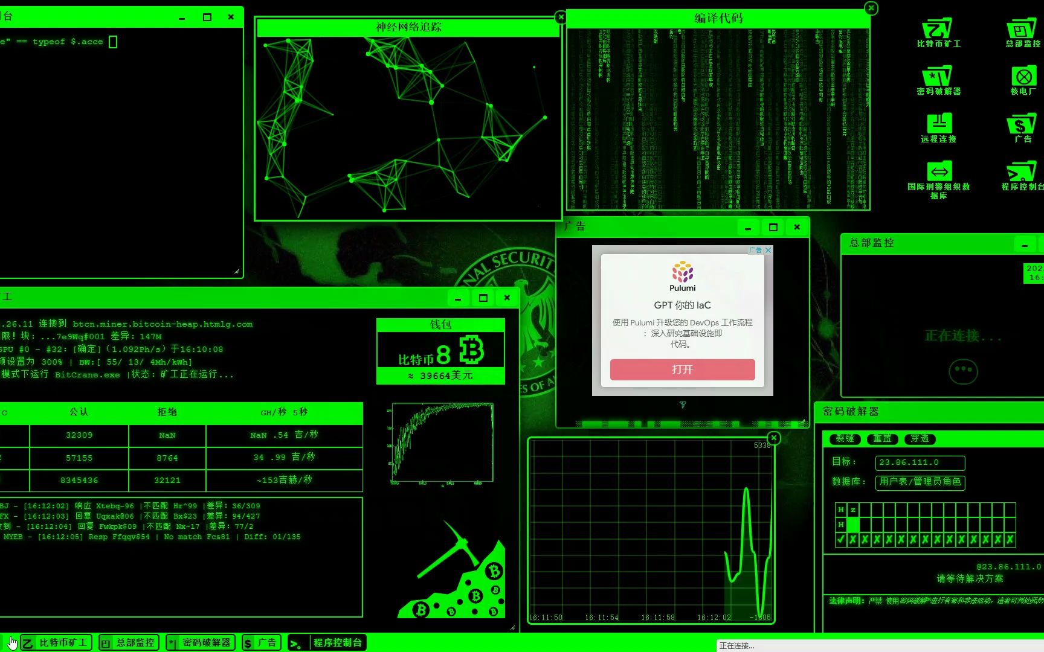Screen dimensions: 1044x652
Task: Minimize the bitcoin miner window
Action: click(x=458, y=298)
